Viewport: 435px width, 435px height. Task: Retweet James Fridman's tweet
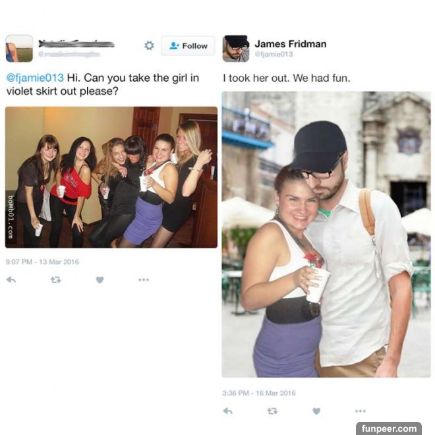point(272,411)
